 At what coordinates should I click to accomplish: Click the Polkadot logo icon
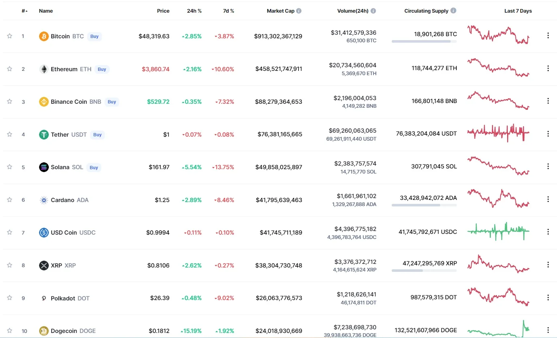[x=44, y=298]
